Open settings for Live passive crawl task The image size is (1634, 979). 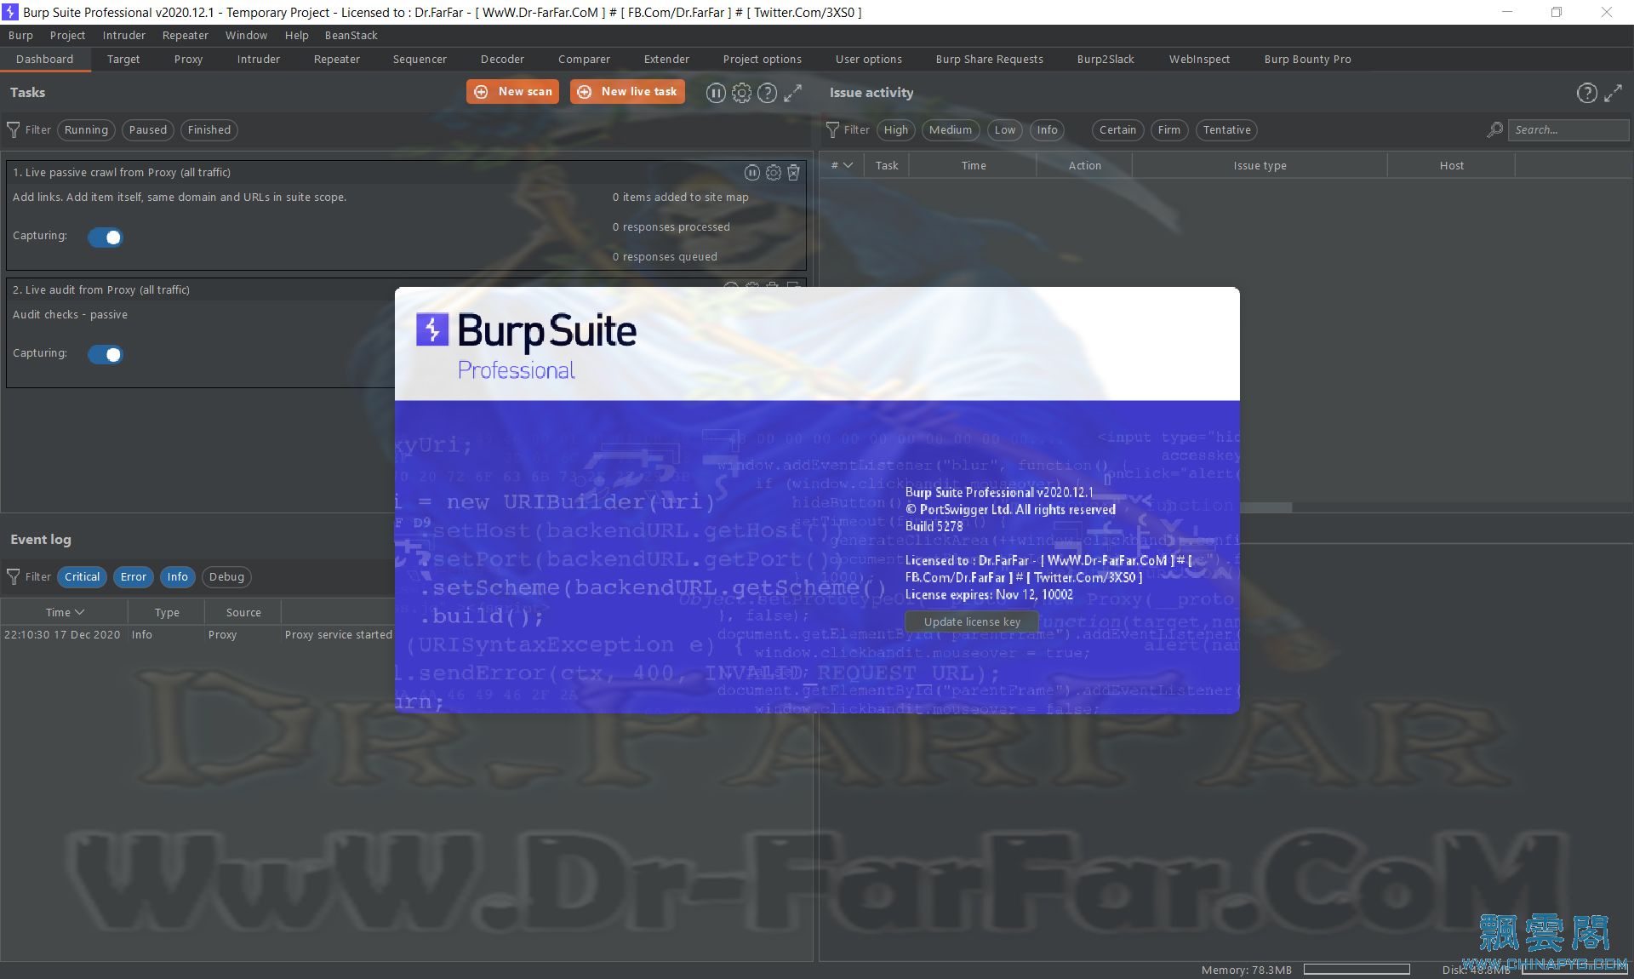pos(773,173)
